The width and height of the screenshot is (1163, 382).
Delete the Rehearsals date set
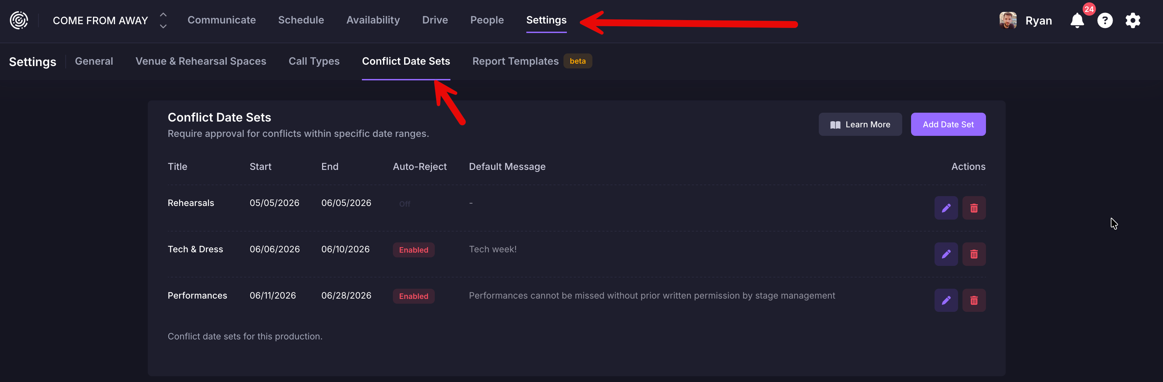pos(974,208)
